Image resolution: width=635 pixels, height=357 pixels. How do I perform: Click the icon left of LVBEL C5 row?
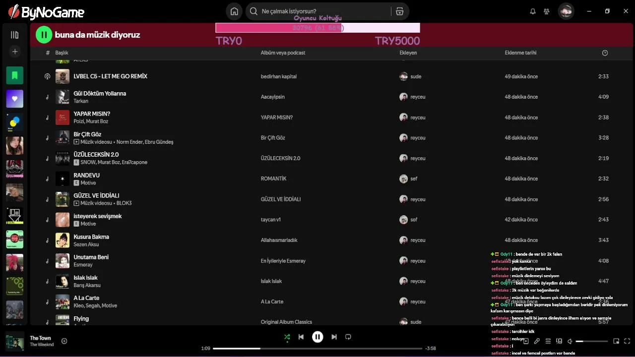pyautogui.click(x=48, y=76)
